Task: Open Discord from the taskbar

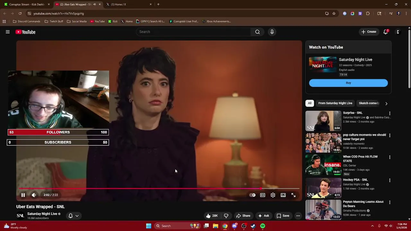Action: [234, 226]
